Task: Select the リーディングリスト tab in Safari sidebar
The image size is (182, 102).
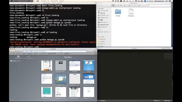Action: pyautogui.click(x=28, y=57)
